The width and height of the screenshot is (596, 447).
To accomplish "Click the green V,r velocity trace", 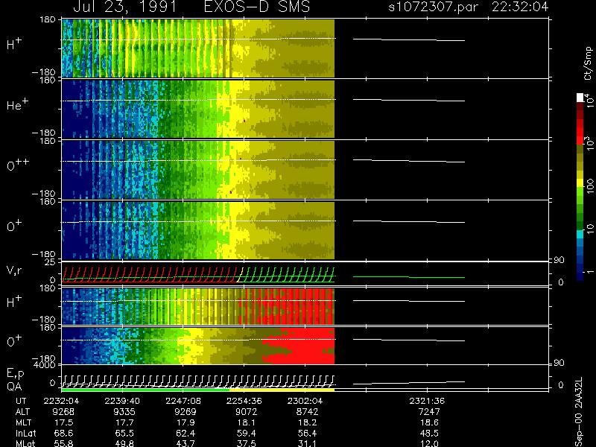I will click(x=288, y=275).
